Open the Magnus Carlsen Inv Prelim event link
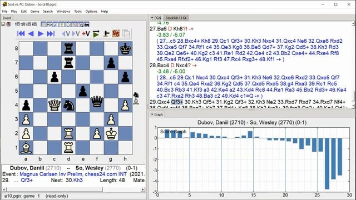The width and height of the screenshot is (356, 200). click(73, 174)
